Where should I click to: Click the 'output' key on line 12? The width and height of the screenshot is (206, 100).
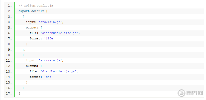click(31, 66)
